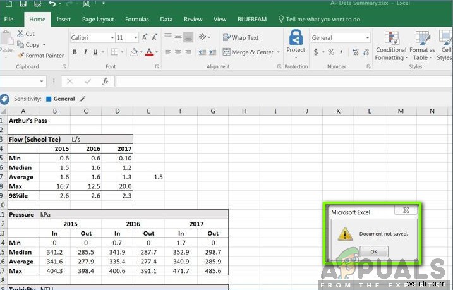Click the Cut scissors icon
Screen dimensions: 453x290
tap(20, 33)
